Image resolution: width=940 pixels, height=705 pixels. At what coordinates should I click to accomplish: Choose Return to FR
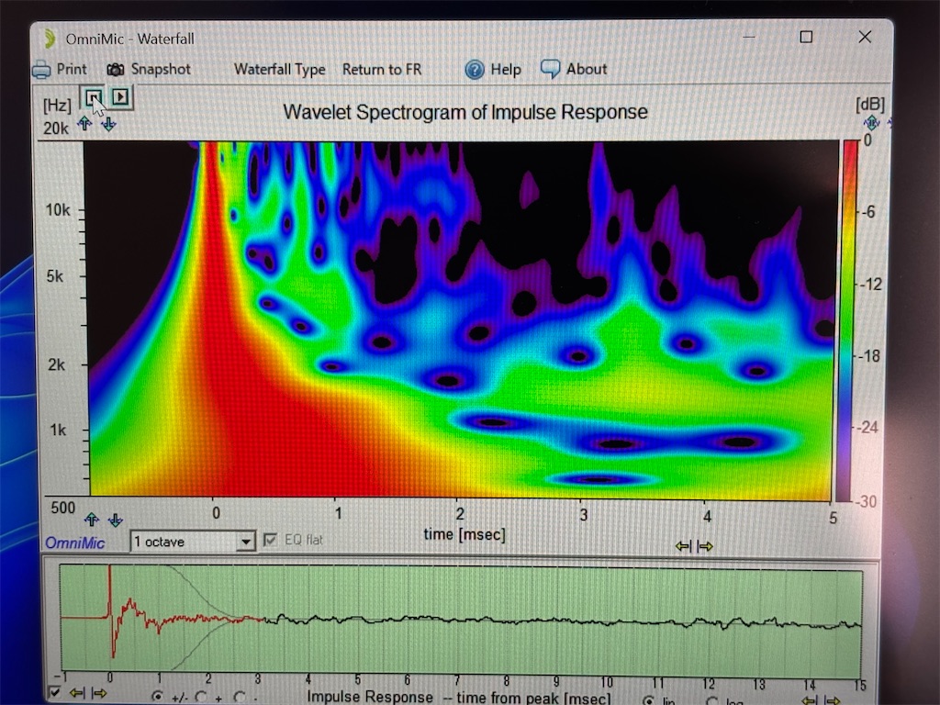382,70
